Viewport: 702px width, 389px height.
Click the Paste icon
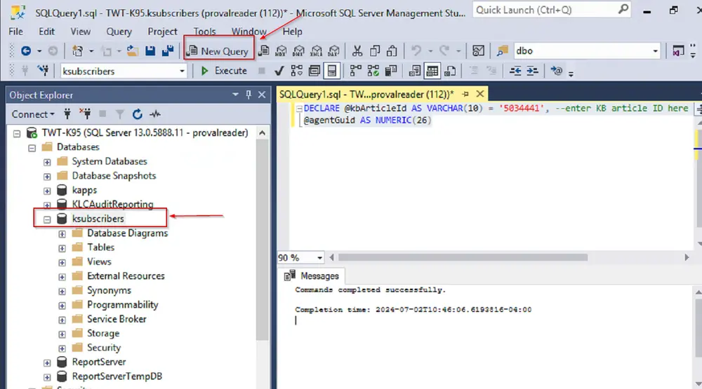[x=392, y=51]
